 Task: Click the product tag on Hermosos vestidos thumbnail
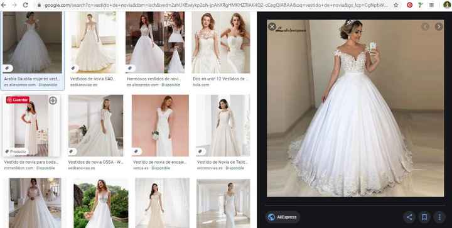(130, 68)
